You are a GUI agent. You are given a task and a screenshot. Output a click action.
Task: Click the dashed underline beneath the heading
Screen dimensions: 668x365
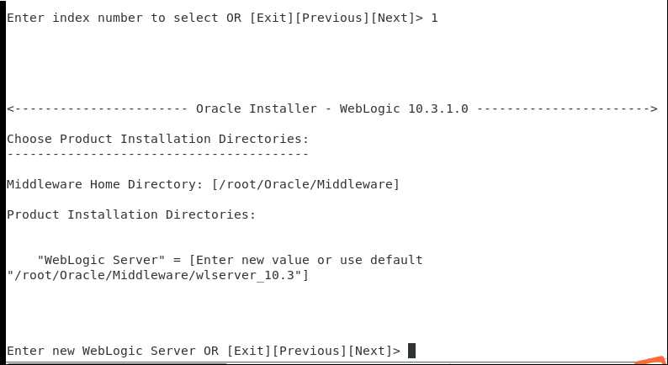(x=157, y=154)
